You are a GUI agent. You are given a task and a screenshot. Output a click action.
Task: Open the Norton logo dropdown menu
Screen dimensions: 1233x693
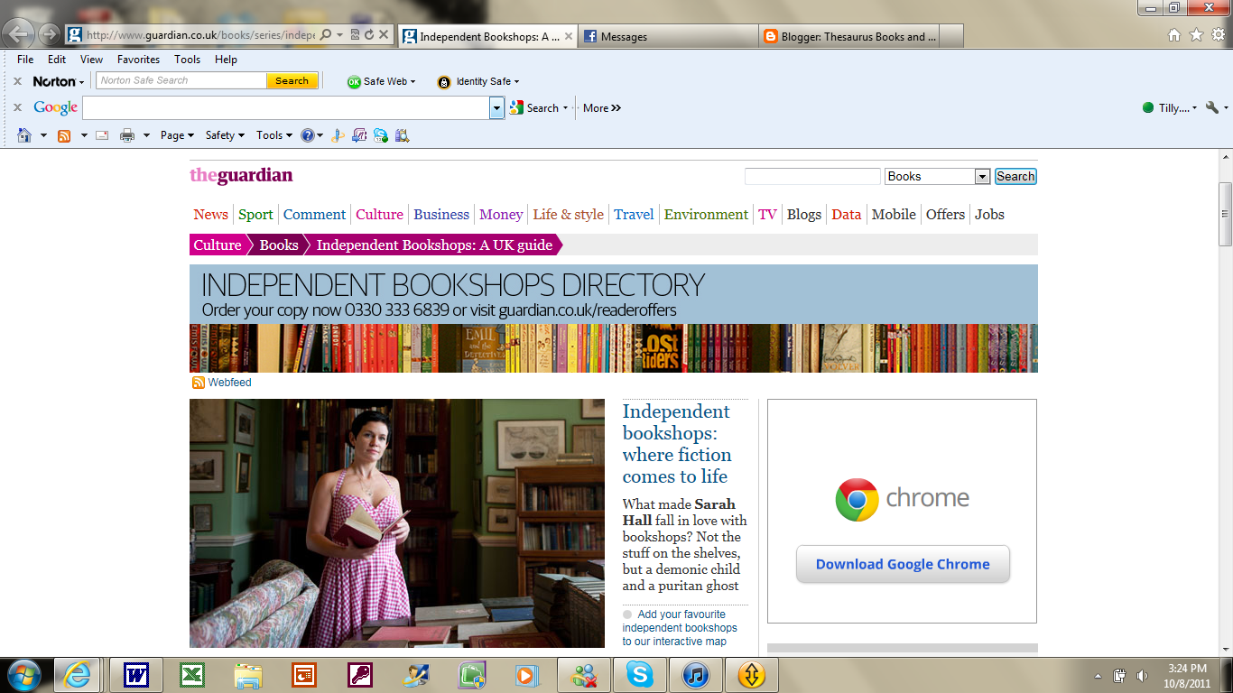(x=59, y=81)
